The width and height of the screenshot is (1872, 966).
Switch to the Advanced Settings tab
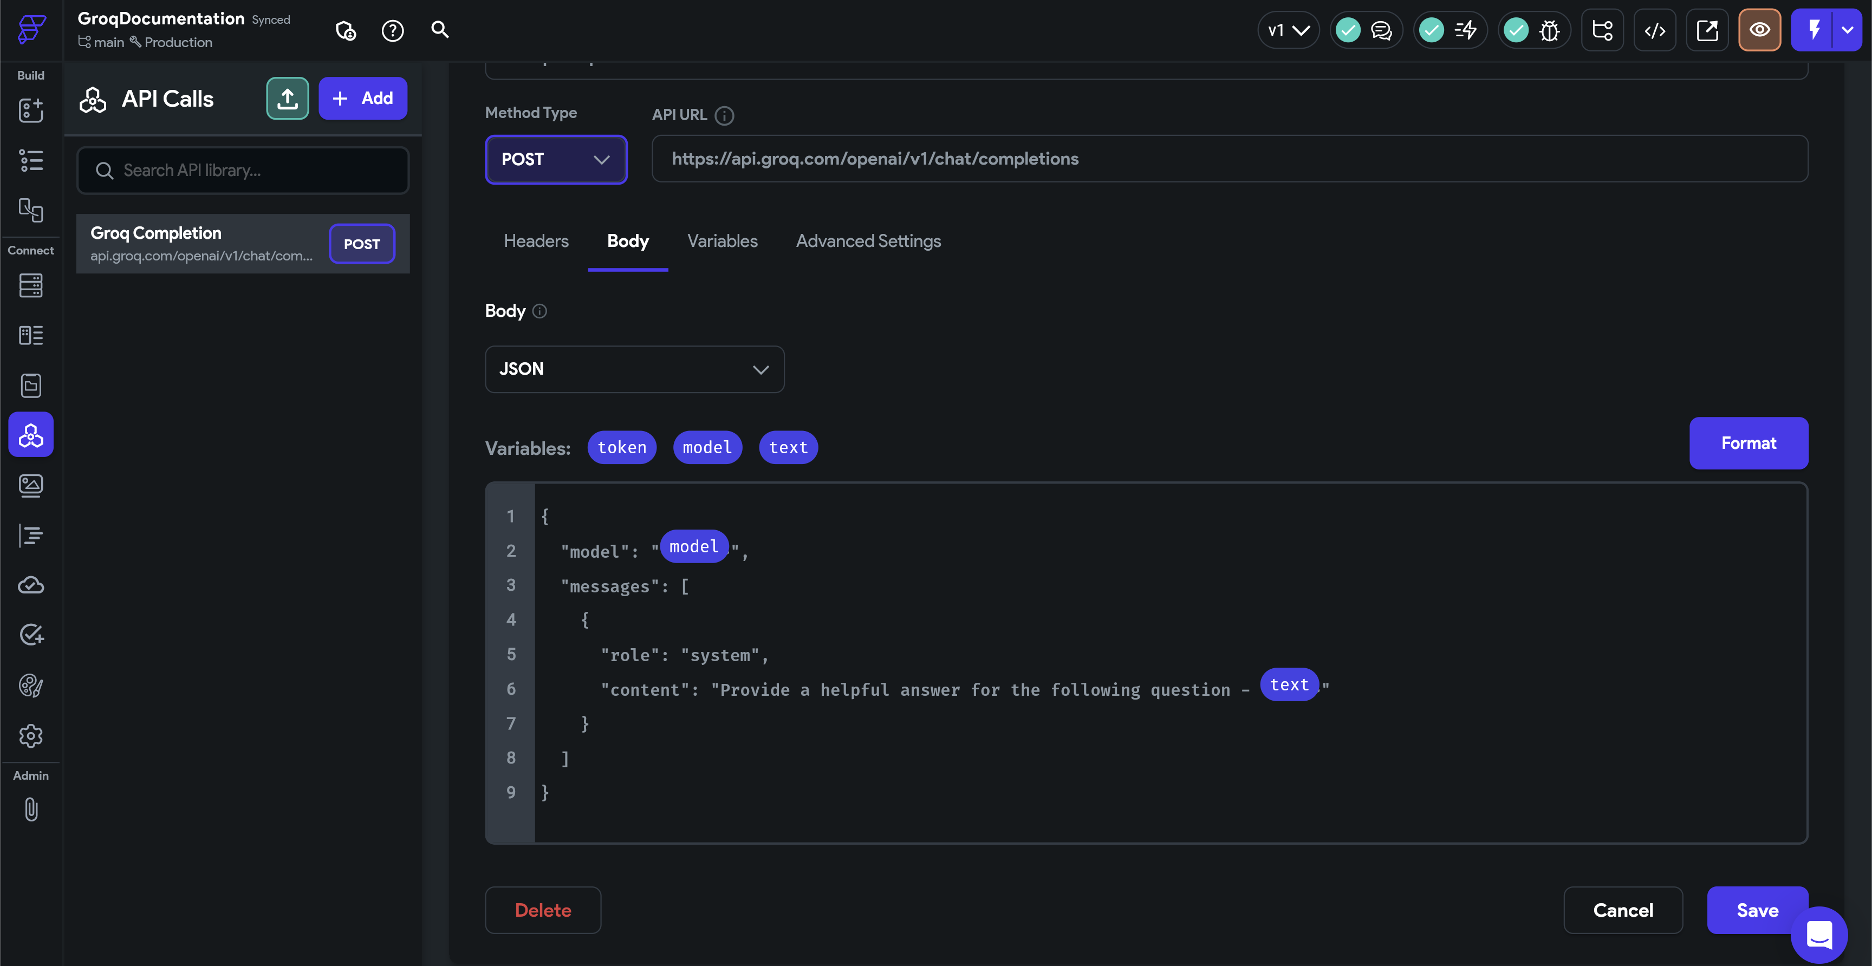click(x=868, y=241)
